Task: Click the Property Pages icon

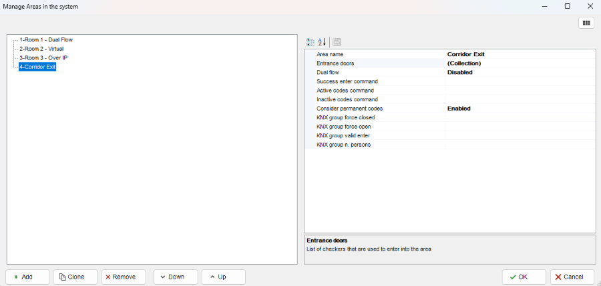Action: pyautogui.click(x=337, y=41)
